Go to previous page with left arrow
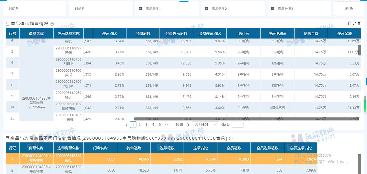Viewport: 367px width, 174px height. click(x=126, y=125)
